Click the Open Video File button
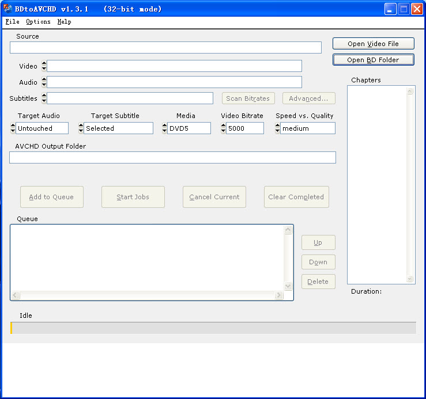The width and height of the screenshot is (426, 399). tap(374, 44)
